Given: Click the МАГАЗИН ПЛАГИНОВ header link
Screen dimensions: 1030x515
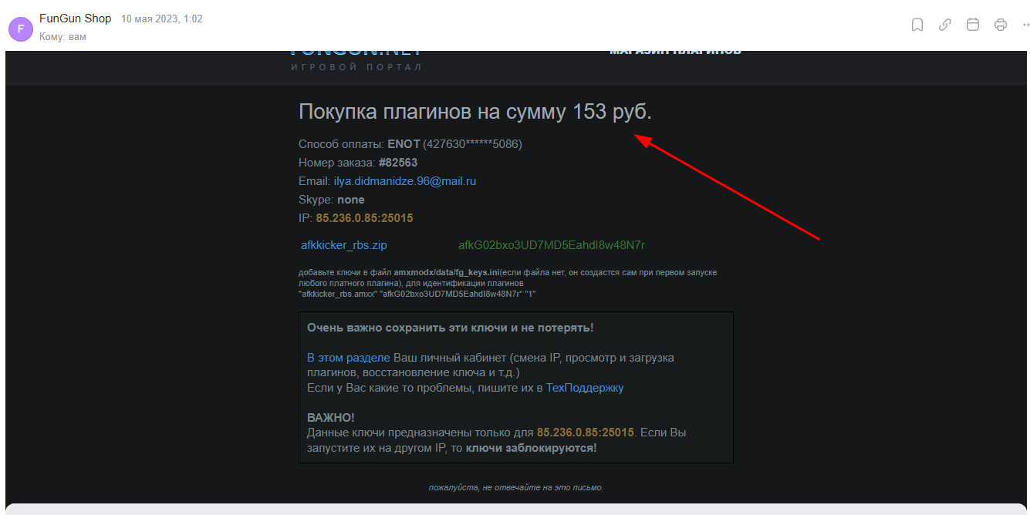Looking at the screenshot, I should [x=675, y=52].
